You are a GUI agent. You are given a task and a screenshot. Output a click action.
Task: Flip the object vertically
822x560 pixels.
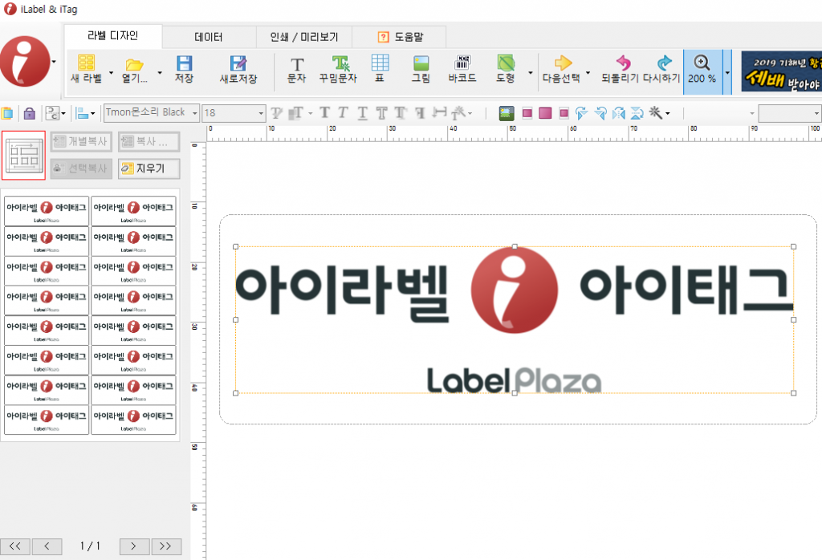(637, 113)
